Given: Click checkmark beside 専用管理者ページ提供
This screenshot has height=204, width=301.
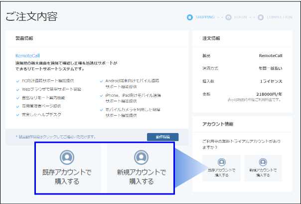Looking at the screenshot, I should (x=18, y=106).
